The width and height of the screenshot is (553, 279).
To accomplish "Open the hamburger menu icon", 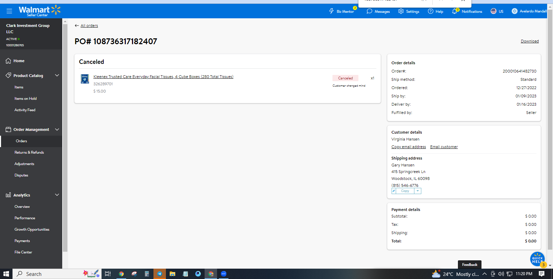I will click(x=9, y=11).
